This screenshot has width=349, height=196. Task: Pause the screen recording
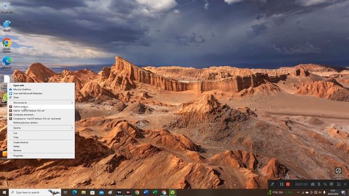click(x=281, y=185)
